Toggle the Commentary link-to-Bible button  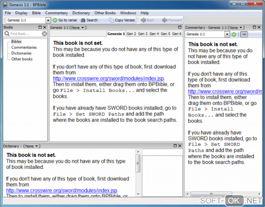pyautogui.click(x=244, y=34)
